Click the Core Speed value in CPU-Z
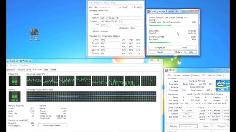 click(187, 111)
